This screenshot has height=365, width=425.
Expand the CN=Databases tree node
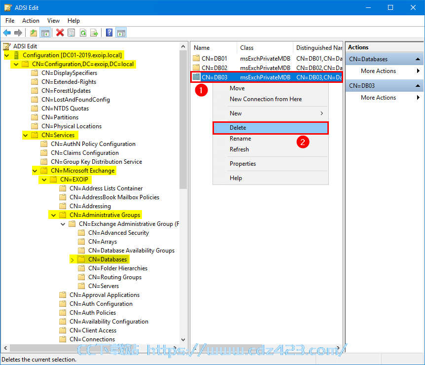click(72, 260)
